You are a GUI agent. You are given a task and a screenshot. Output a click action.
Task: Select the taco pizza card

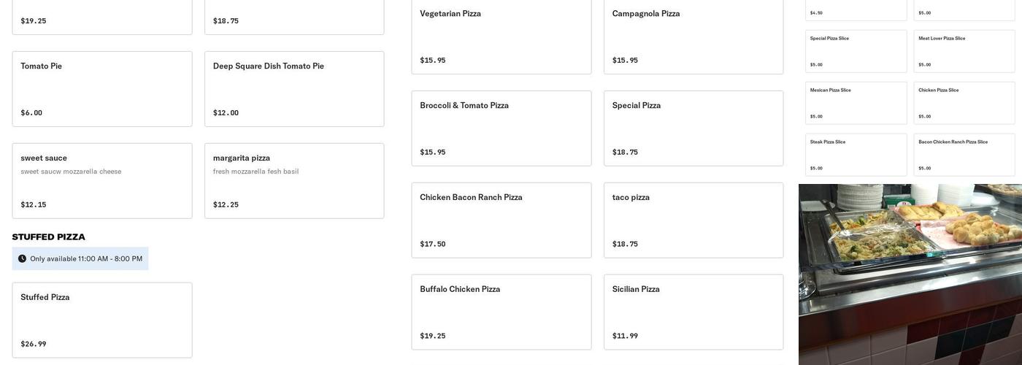[x=693, y=220]
